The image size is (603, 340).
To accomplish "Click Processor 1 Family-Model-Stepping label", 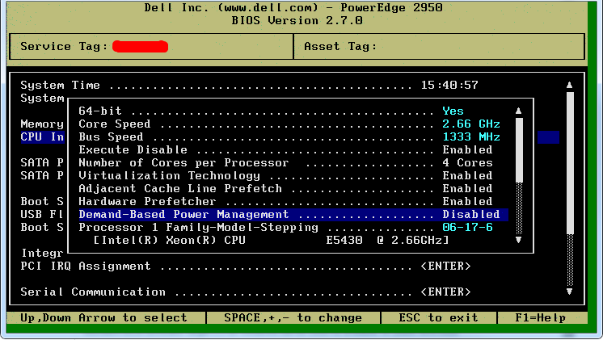I will coord(198,228).
